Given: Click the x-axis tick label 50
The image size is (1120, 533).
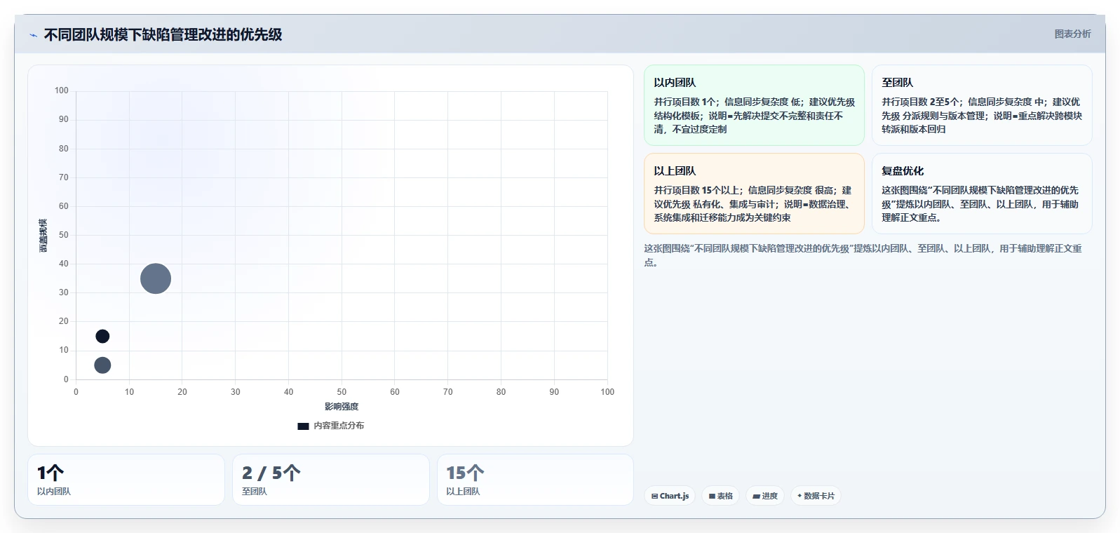Looking at the screenshot, I should [342, 392].
